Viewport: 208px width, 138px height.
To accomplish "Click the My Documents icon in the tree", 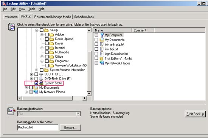I will [x=36, y=87].
